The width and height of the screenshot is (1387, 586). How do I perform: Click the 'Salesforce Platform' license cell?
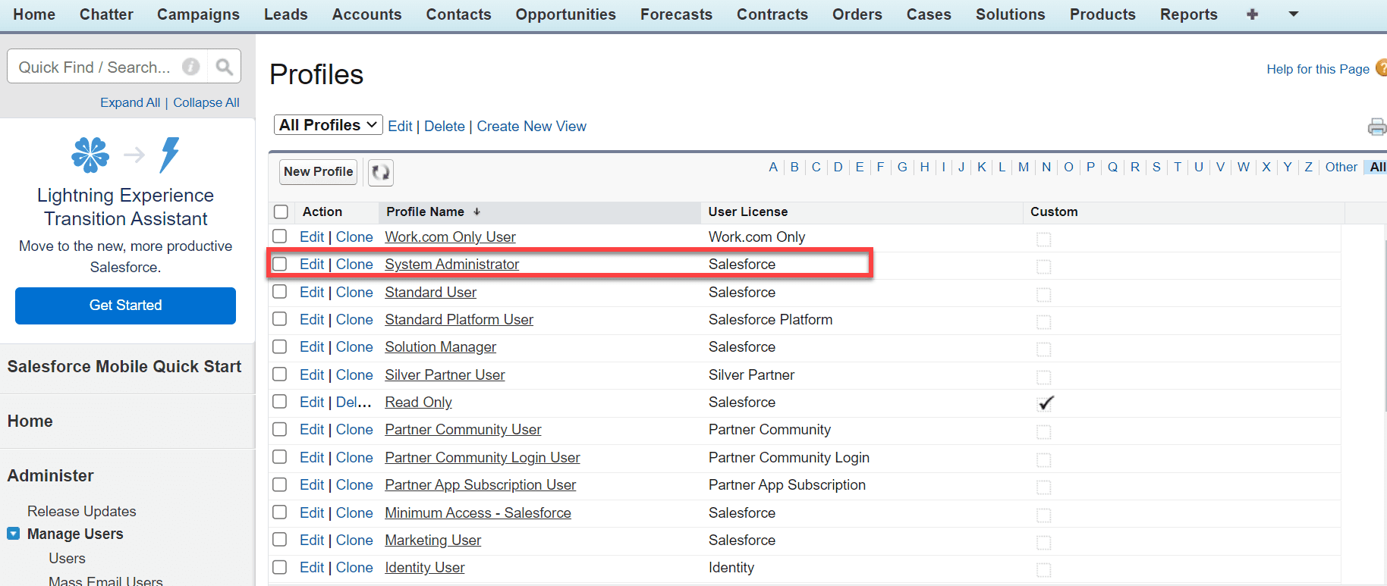[x=770, y=319]
